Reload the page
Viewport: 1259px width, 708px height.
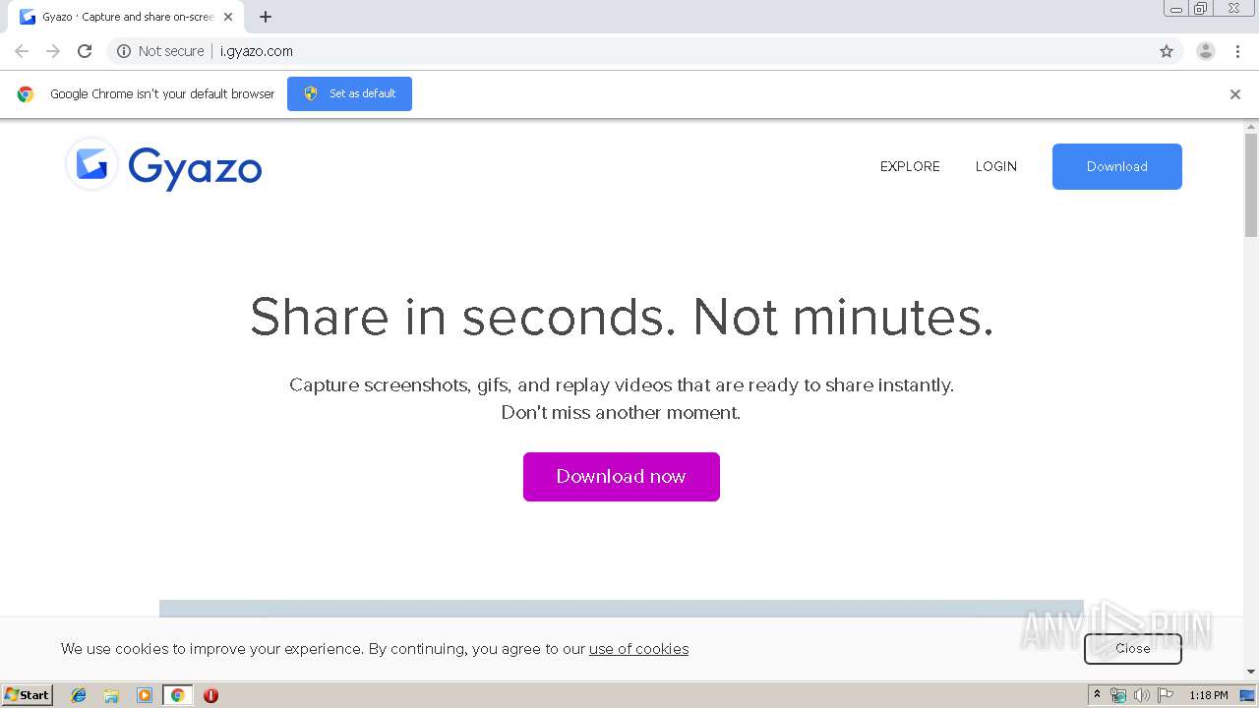(x=85, y=51)
